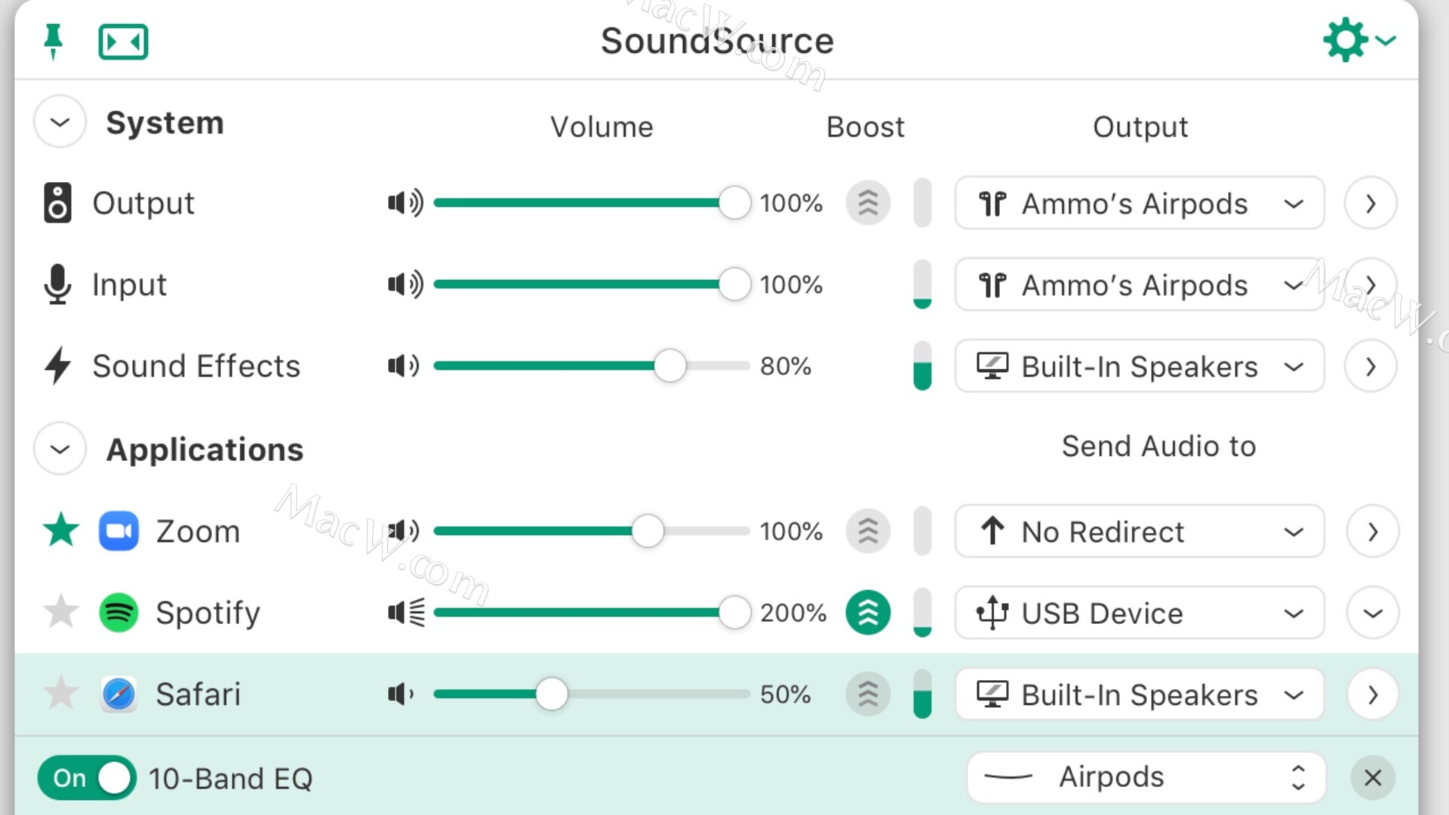1449x815 pixels.
Task: Disable boost for Spotify
Action: (868, 612)
